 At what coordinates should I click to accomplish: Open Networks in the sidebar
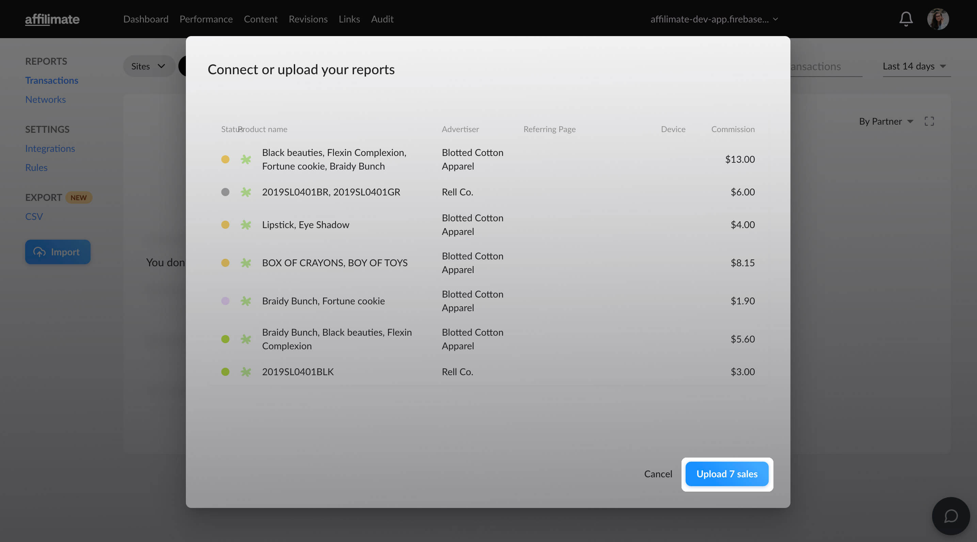46,99
